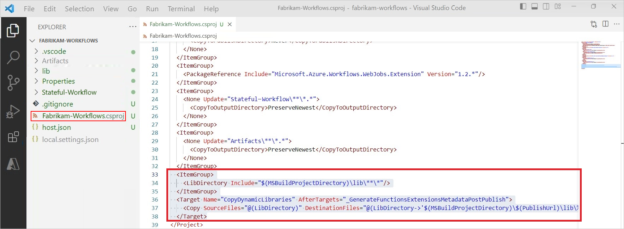Open the Extensions view icon

(13, 137)
